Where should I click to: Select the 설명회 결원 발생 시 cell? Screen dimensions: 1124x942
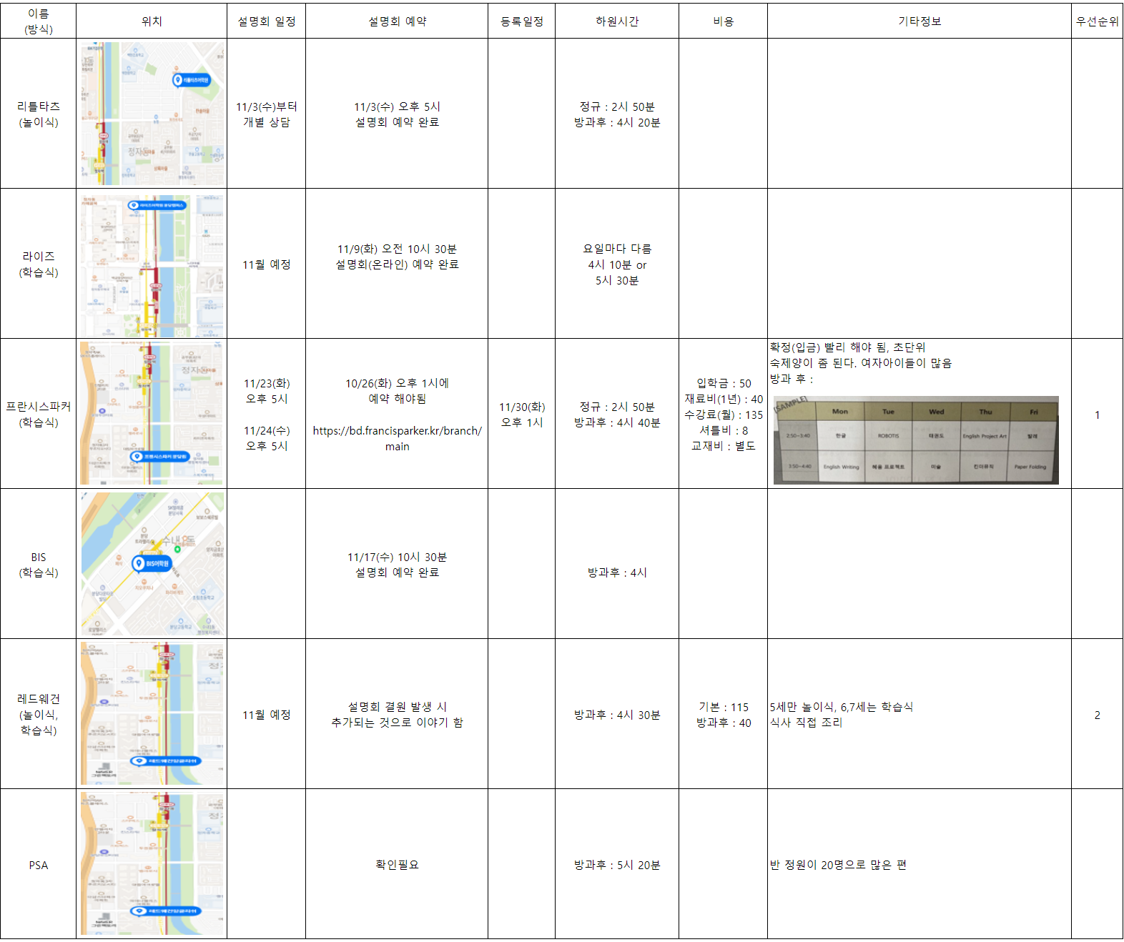point(397,714)
